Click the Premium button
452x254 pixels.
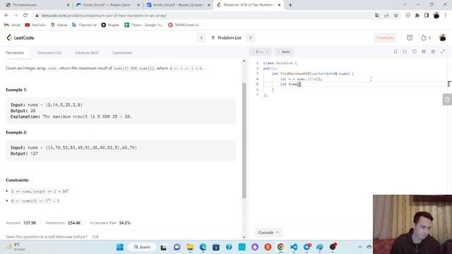coord(385,37)
